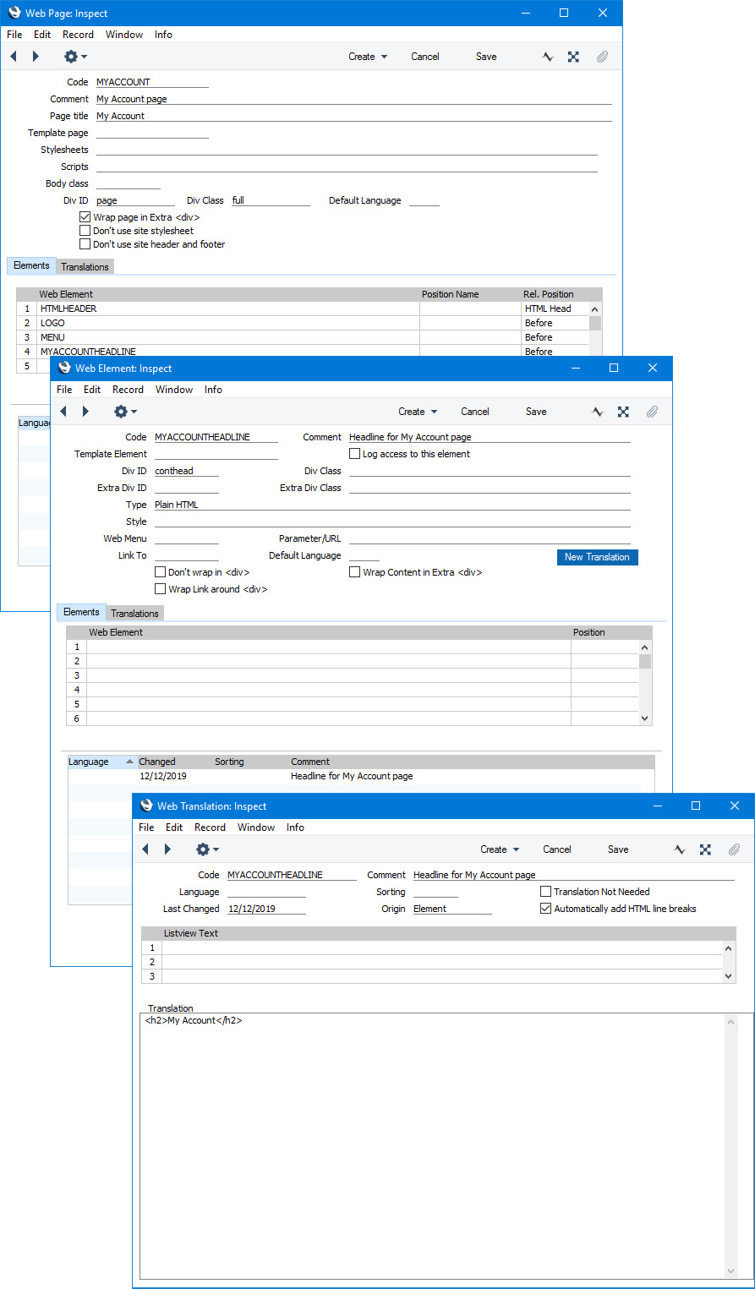755x1289 pixels.
Task: Check Wrap Link around <div> option
Action: point(160,589)
